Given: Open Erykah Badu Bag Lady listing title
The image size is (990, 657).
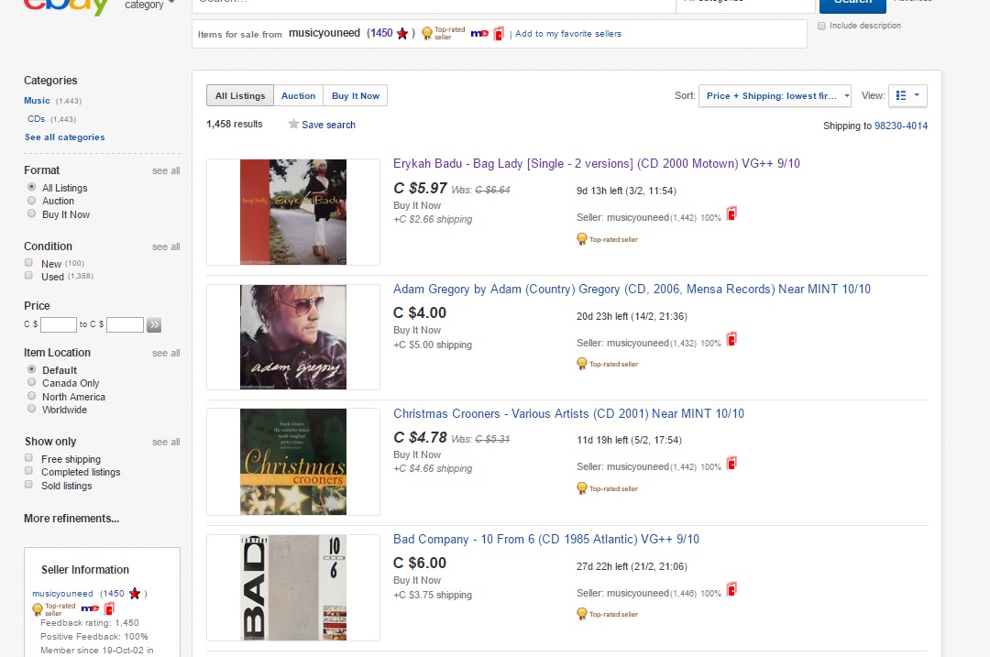Looking at the screenshot, I should (x=597, y=163).
